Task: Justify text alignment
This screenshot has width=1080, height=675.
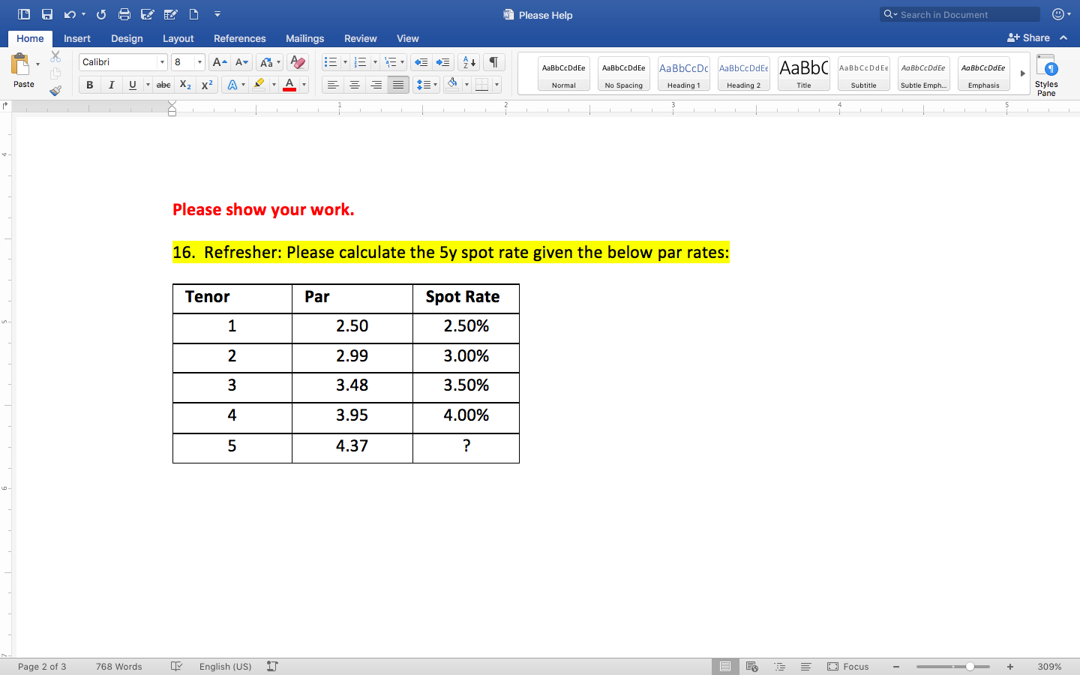Action: tap(398, 85)
